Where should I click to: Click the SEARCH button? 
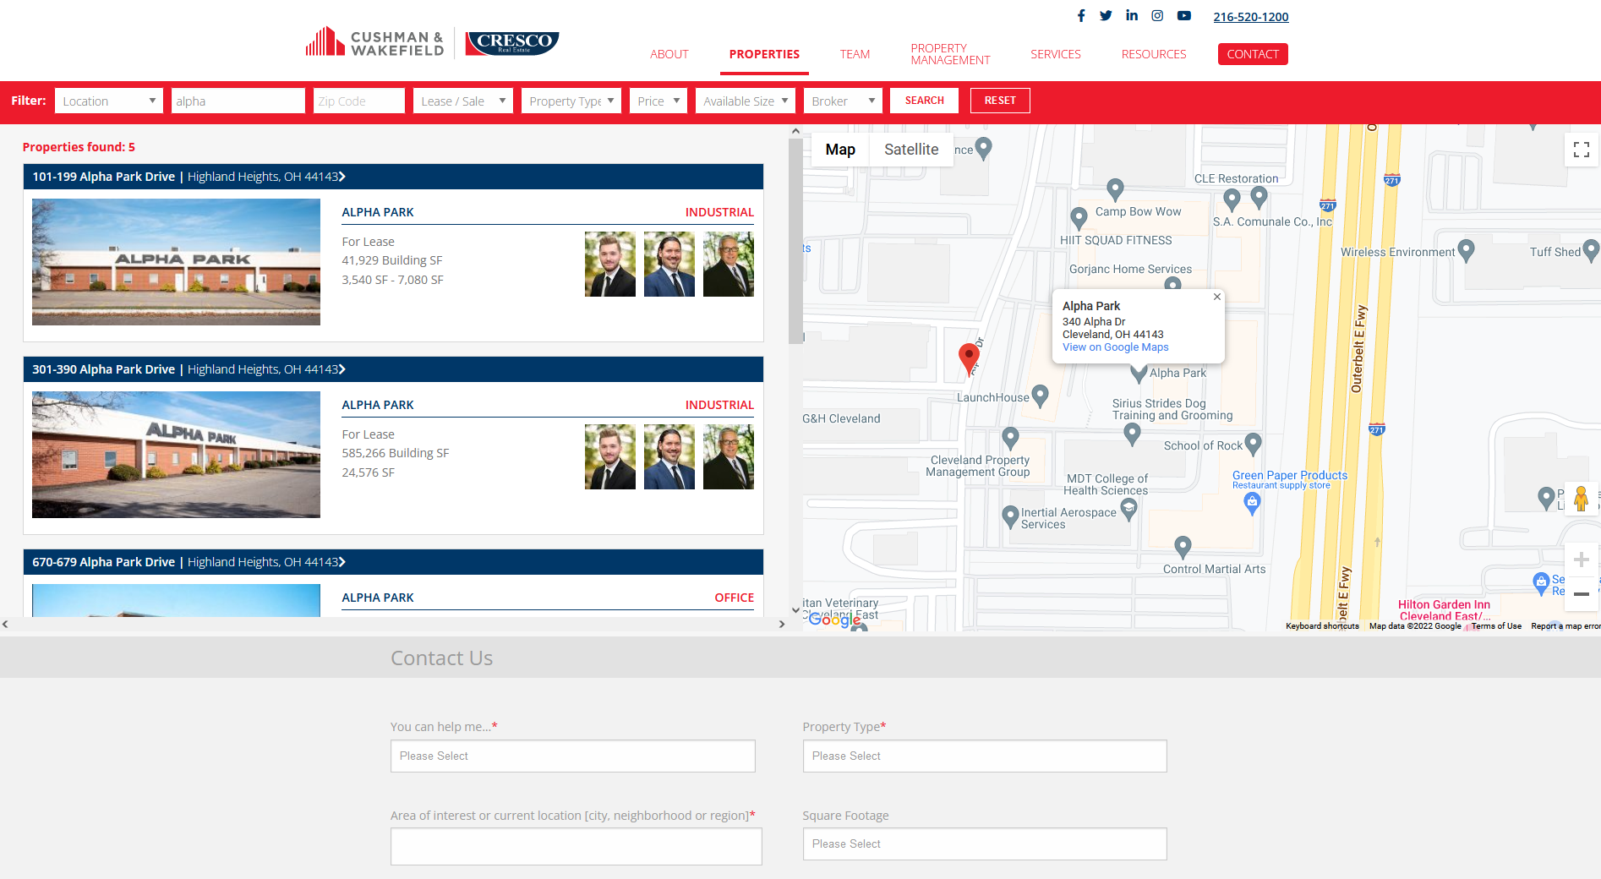click(x=924, y=101)
